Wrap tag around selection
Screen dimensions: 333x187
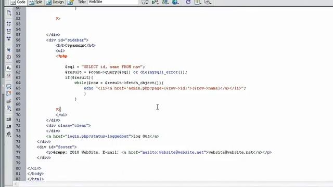pos(9,101)
